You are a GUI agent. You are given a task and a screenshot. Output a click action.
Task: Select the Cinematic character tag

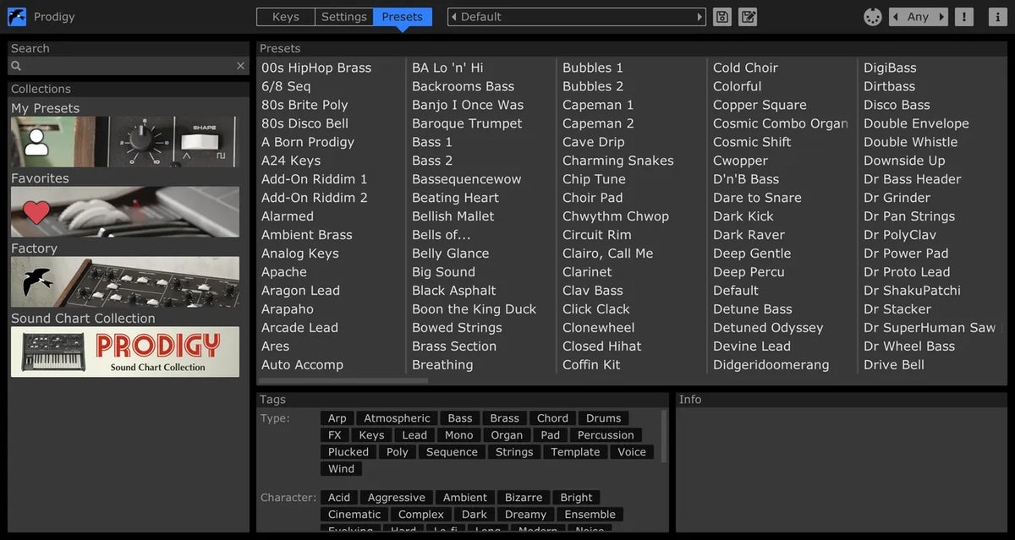(354, 515)
